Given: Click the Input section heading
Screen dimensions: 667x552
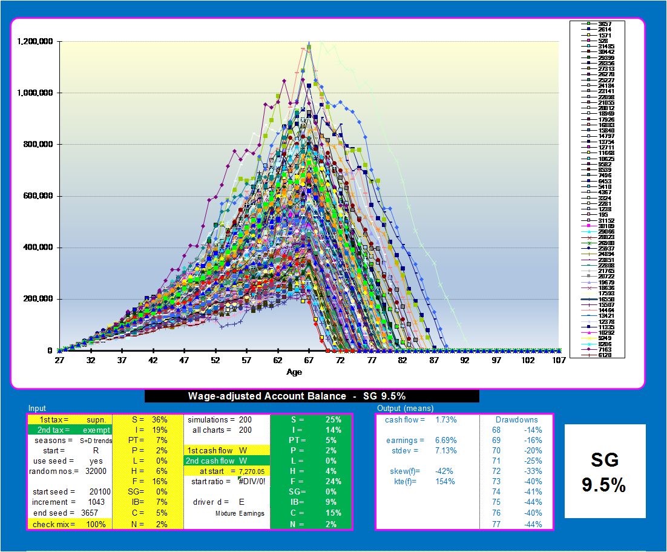Looking at the screenshot, I should point(37,409).
